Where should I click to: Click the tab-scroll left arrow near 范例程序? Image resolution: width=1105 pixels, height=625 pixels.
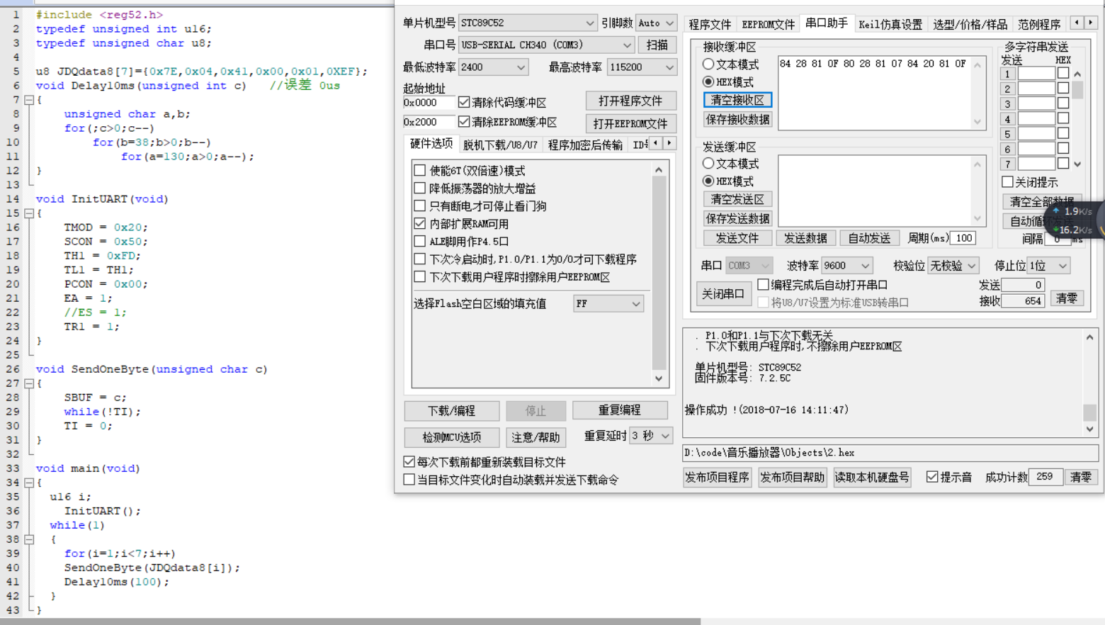click(x=1078, y=23)
